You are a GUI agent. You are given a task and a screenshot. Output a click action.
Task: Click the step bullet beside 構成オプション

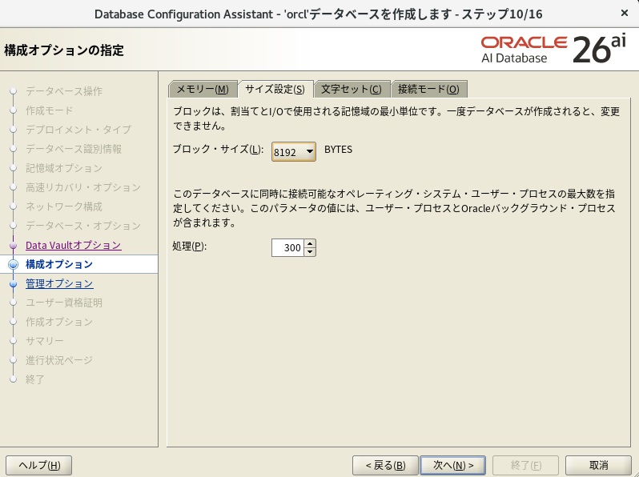click(x=14, y=264)
